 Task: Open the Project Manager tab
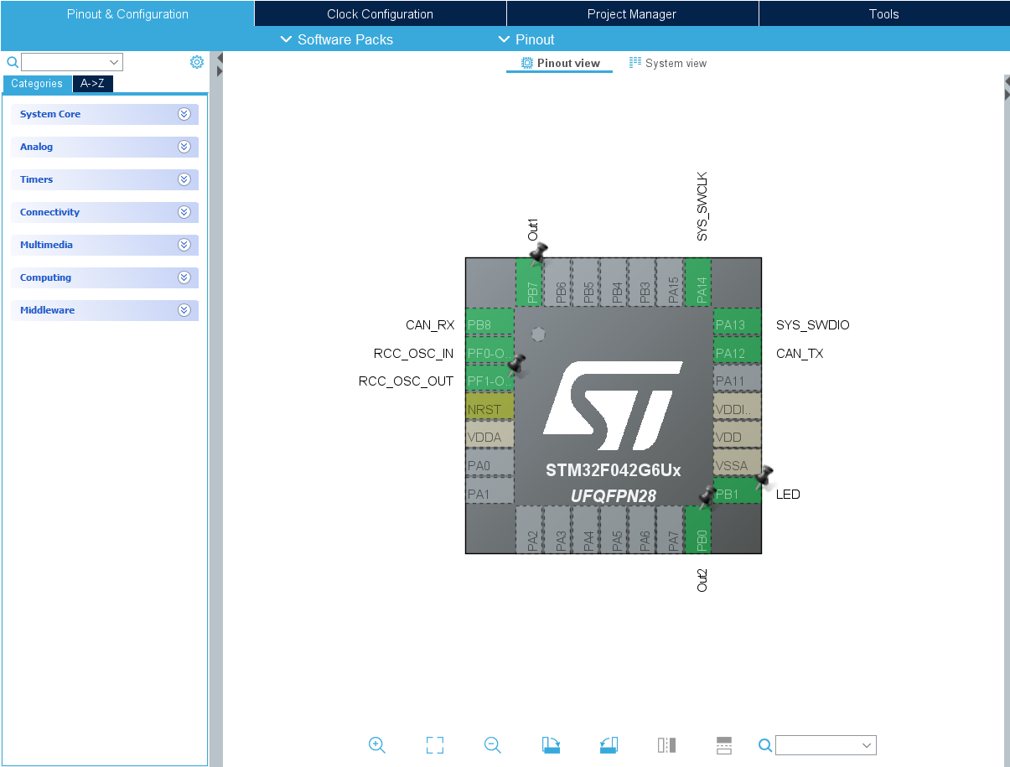[x=631, y=13]
